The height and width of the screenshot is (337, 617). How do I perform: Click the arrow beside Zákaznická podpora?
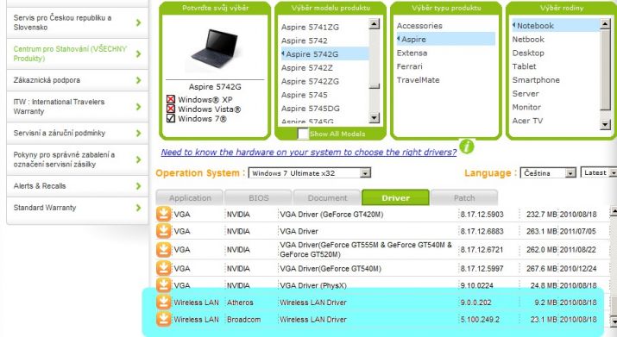point(139,80)
